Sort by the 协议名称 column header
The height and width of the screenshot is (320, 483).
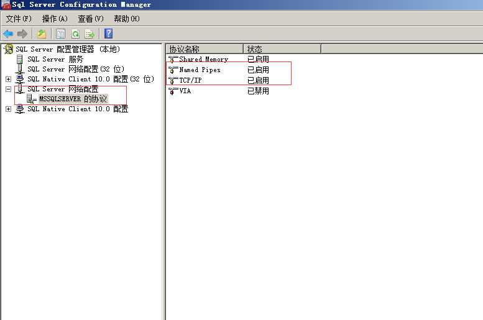pos(205,49)
